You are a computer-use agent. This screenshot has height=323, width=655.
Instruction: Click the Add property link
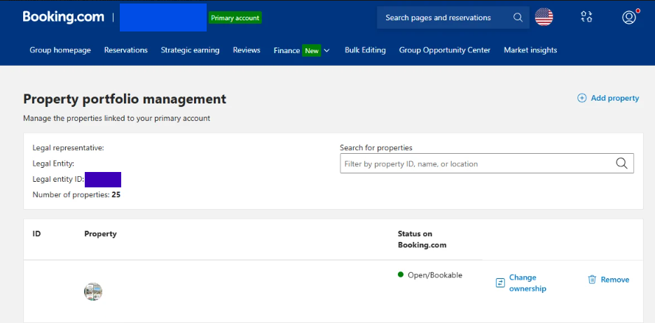click(x=615, y=98)
